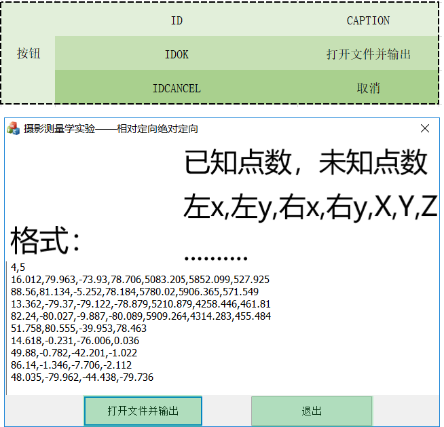Click the data line starting with 82.24
This screenshot has height=427, width=444.
141,316
